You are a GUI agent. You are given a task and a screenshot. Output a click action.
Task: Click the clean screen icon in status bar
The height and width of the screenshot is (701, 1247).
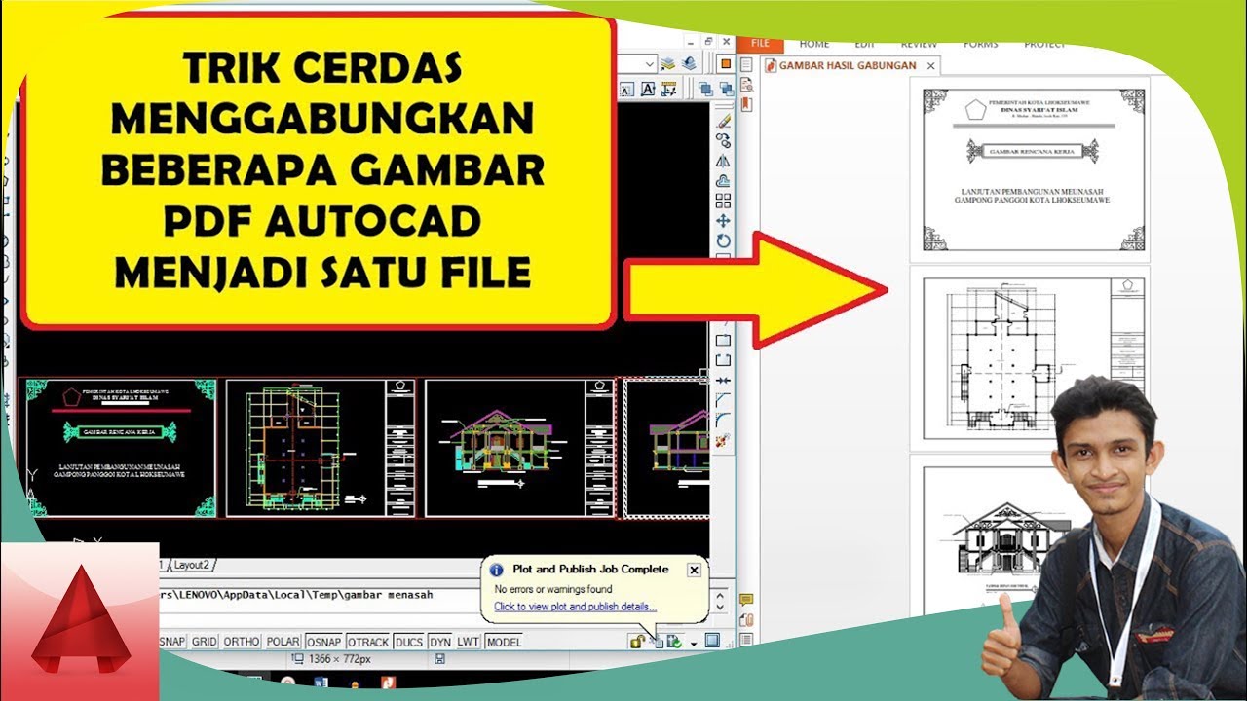pyautogui.click(x=712, y=641)
